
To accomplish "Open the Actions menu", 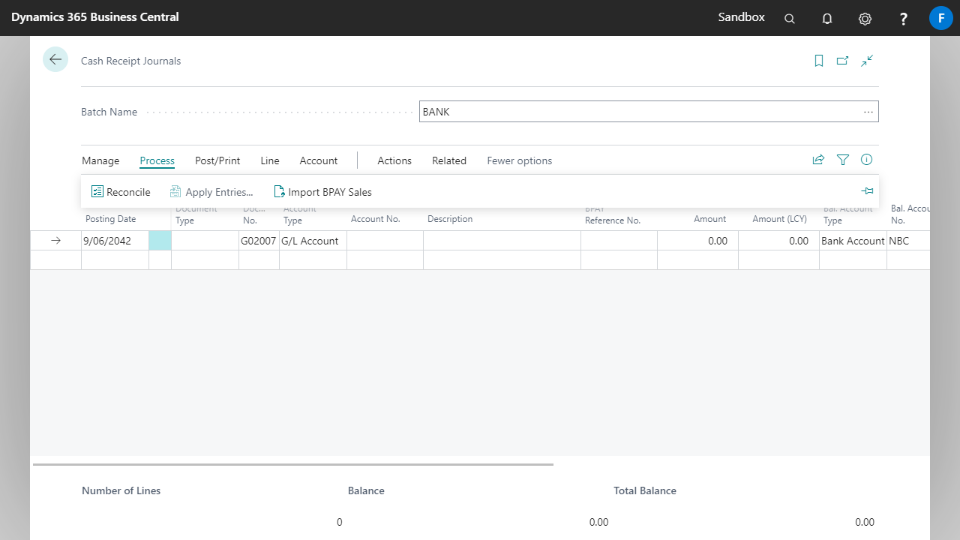I will click(x=394, y=160).
